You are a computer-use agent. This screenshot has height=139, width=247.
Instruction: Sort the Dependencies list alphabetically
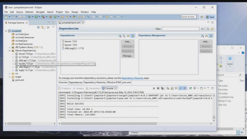click(119, 35)
